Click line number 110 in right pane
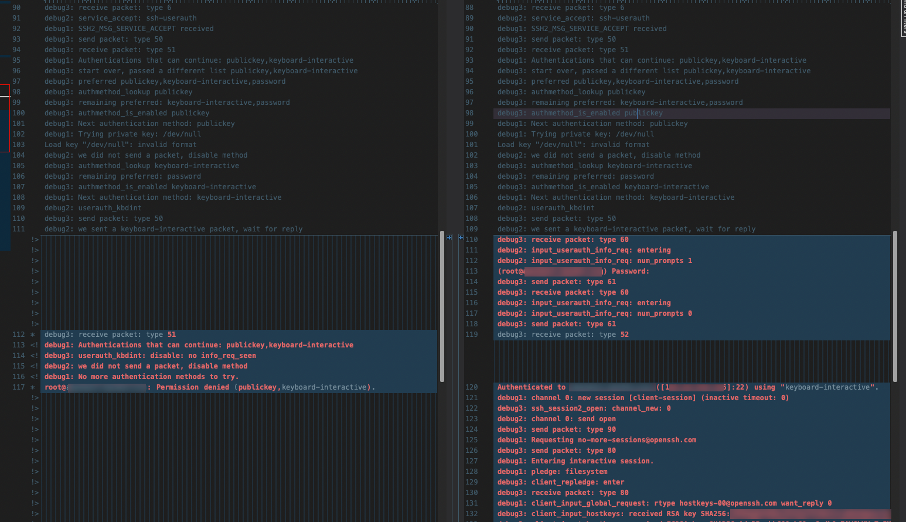Screen dimensions: 906x522 click(x=471, y=240)
